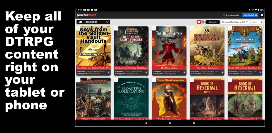The width and height of the screenshot is (272, 133).
Task: Select the Dark Nun's Church checkbox
Action: (154, 80)
